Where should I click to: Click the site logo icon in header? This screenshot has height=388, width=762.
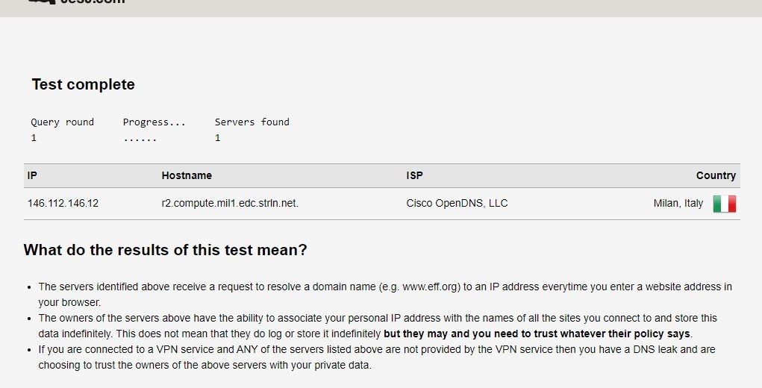[41, 2]
